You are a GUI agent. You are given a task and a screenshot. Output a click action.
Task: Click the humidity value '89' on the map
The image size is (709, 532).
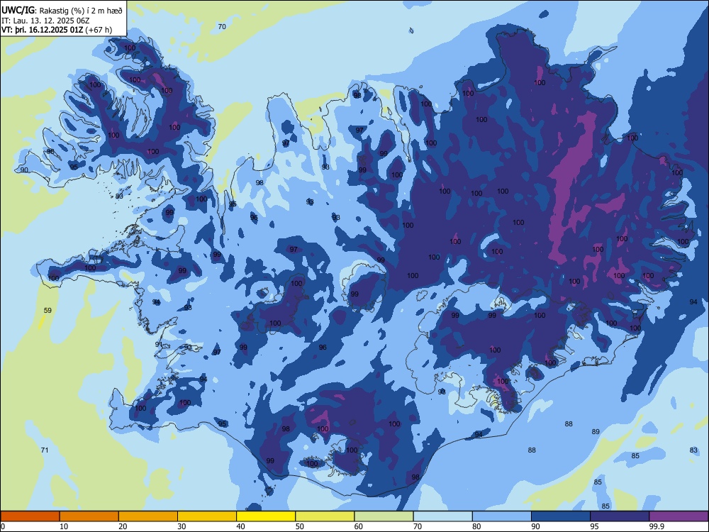(596, 431)
